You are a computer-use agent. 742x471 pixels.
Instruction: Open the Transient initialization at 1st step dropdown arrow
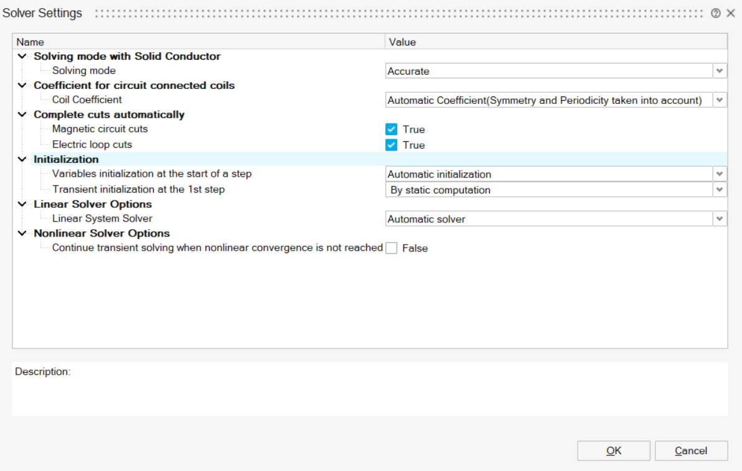[x=720, y=190]
